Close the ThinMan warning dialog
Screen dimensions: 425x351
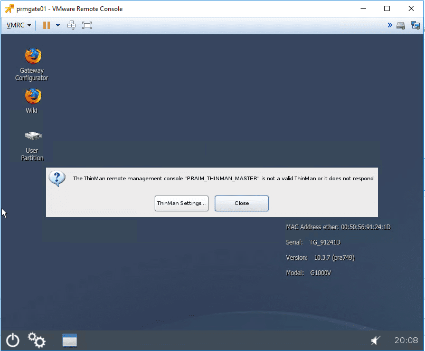[241, 203]
